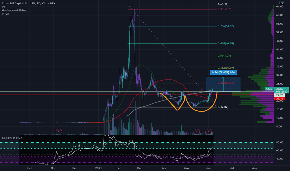Click the earnings E marker in mid-May

196,132
